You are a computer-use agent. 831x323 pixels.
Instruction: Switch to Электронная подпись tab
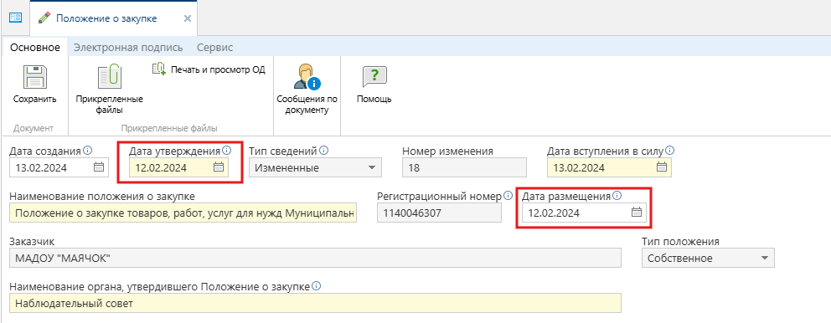[x=128, y=47]
